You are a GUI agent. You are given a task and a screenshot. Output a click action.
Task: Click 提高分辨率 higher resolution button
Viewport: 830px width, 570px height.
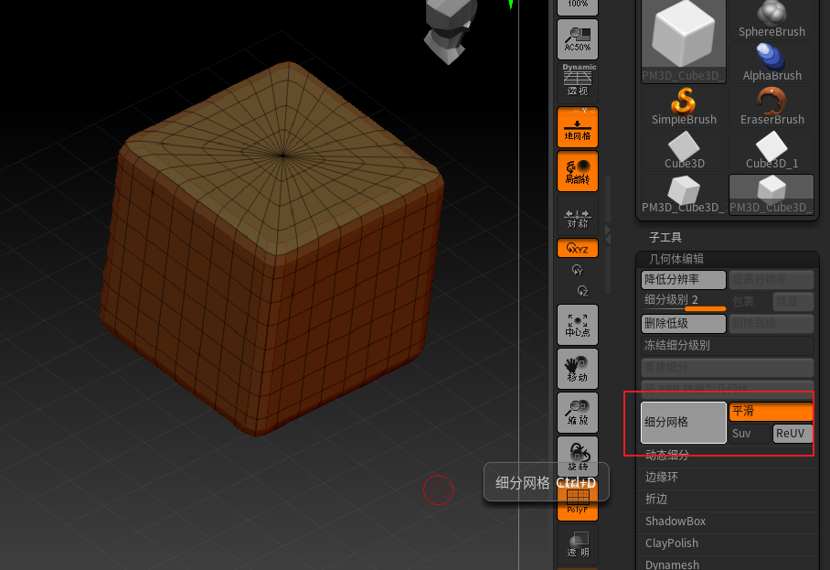[x=771, y=279]
